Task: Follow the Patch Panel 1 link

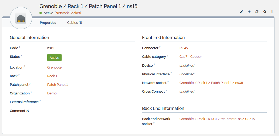Action: [x=57, y=85]
